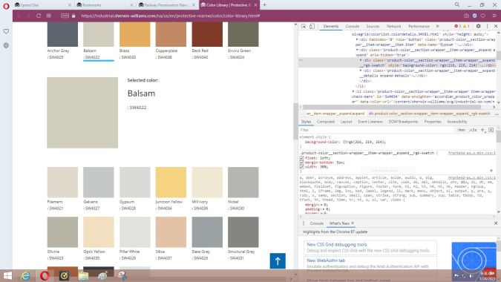Open the Opera main menu
The image size is (501, 282).
pos(6,6)
